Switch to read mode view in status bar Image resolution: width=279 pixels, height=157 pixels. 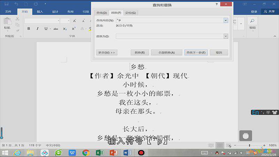point(211,145)
